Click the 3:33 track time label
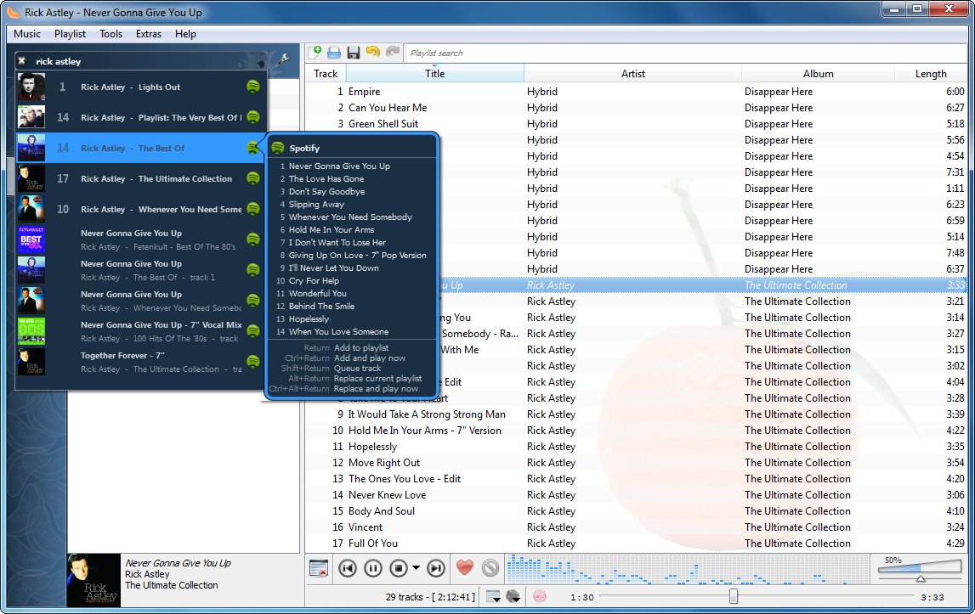Viewport: 975px width, 614px height. coord(932,597)
